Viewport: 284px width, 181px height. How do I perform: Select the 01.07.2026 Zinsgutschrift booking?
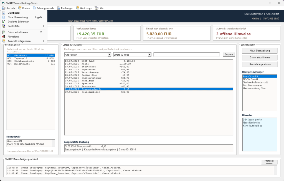(149, 89)
